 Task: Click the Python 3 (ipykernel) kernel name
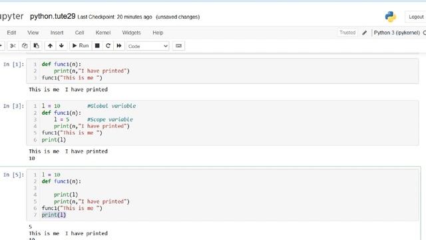[x=397, y=33]
